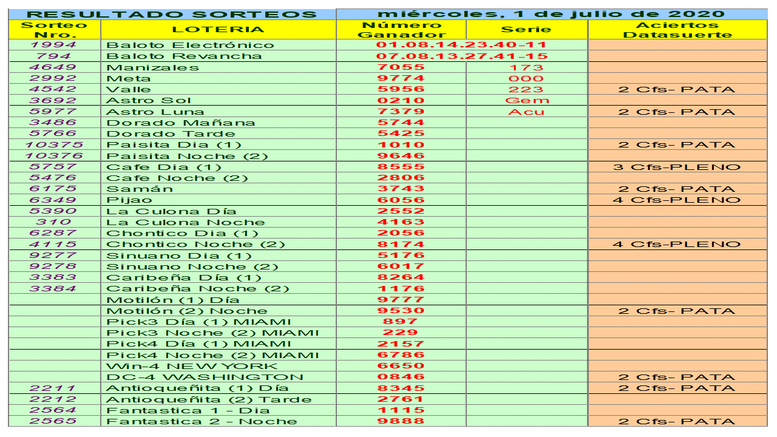The height and width of the screenshot is (437, 777).
Task: Click sorteo number 794
Action: (54, 56)
